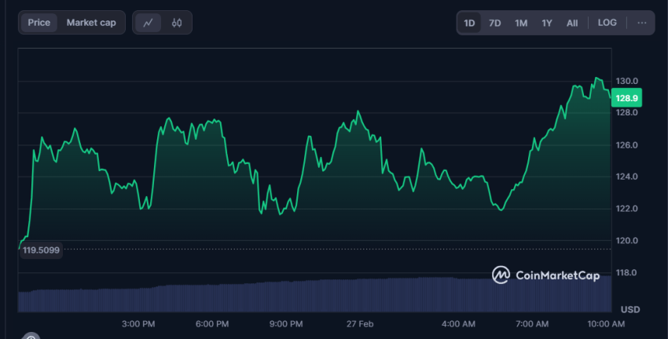The image size is (668, 339).
Task: Click the green 128.9 current price tag
Action: pos(627,98)
